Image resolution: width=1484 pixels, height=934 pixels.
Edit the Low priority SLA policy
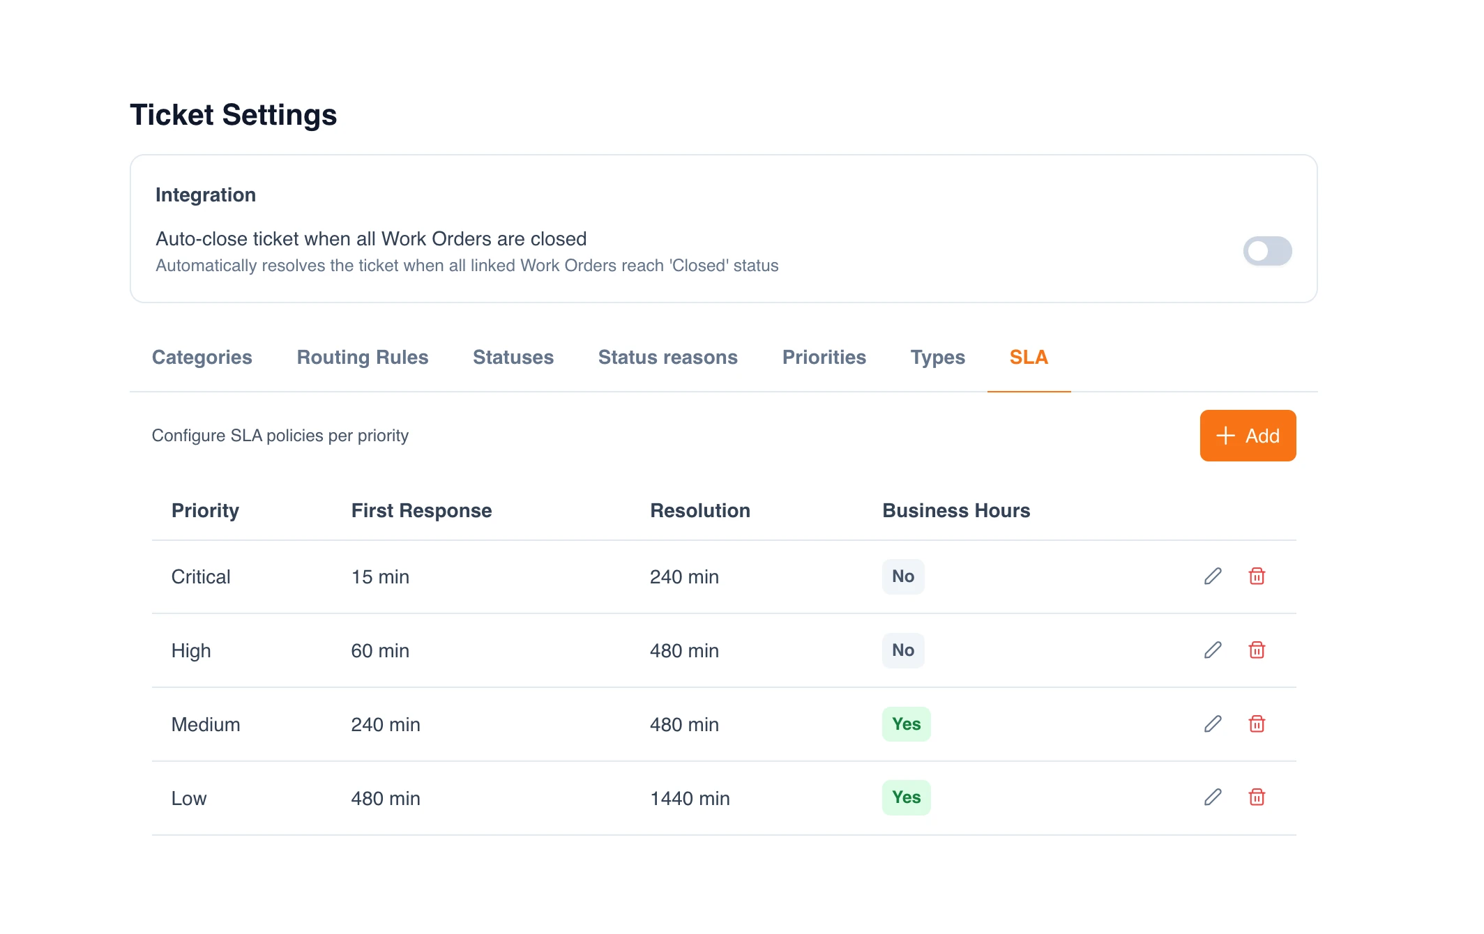1213,797
